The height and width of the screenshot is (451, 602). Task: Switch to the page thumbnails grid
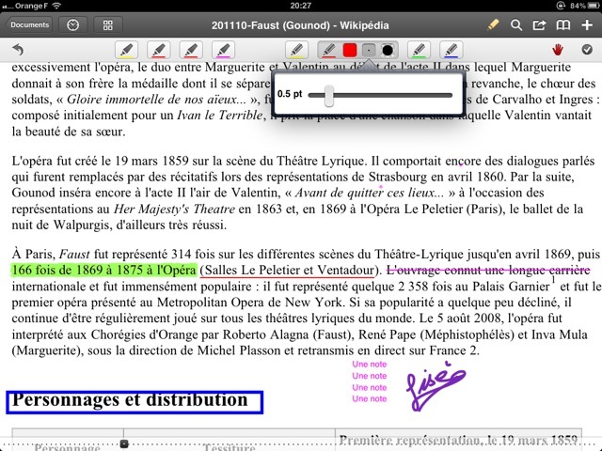click(x=107, y=24)
